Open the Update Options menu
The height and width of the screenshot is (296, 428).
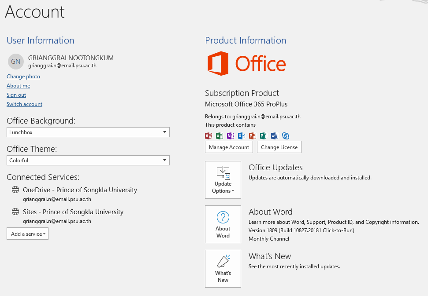pyautogui.click(x=223, y=180)
